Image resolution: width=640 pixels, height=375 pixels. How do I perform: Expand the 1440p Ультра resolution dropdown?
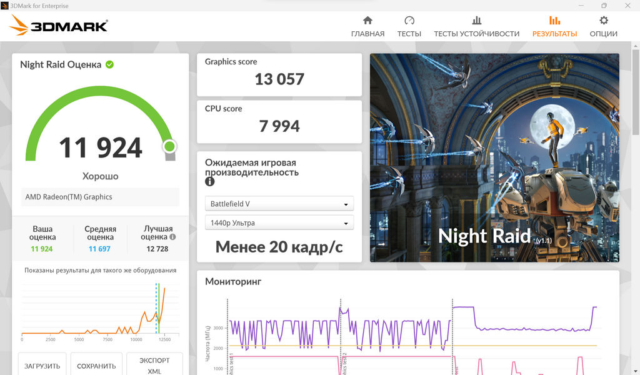point(279,222)
